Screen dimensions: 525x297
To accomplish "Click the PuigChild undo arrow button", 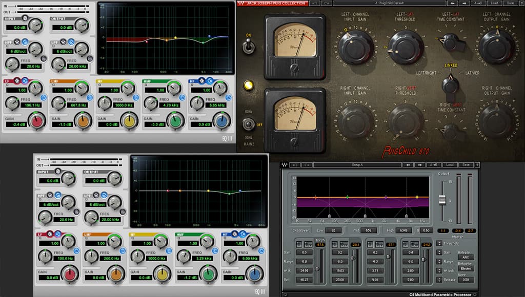I will (314, 3).
